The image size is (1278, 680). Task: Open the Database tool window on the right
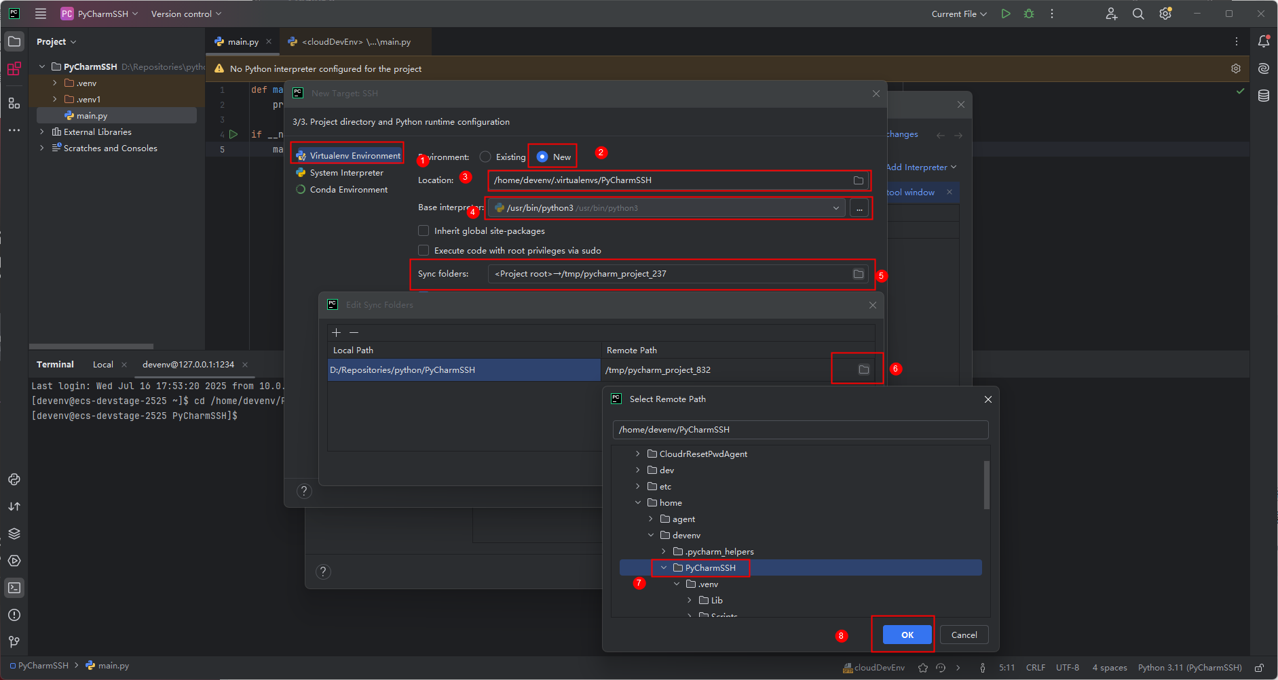tap(1263, 96)
